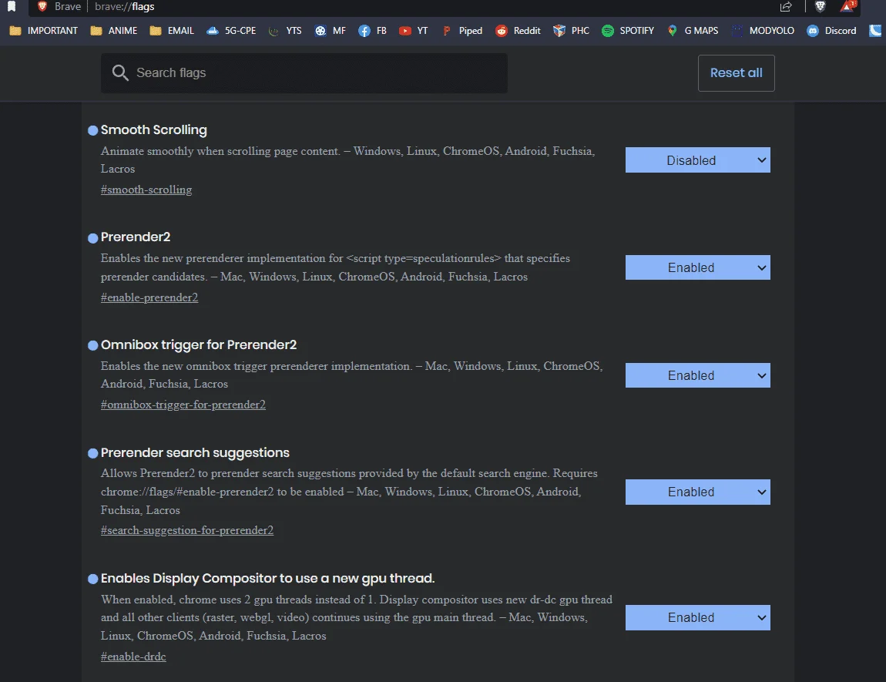Image resolution: width=886 pixels, height=682 pixels.
Task: Open Brave Rewards triangle icon
Action: pos(847,6)
